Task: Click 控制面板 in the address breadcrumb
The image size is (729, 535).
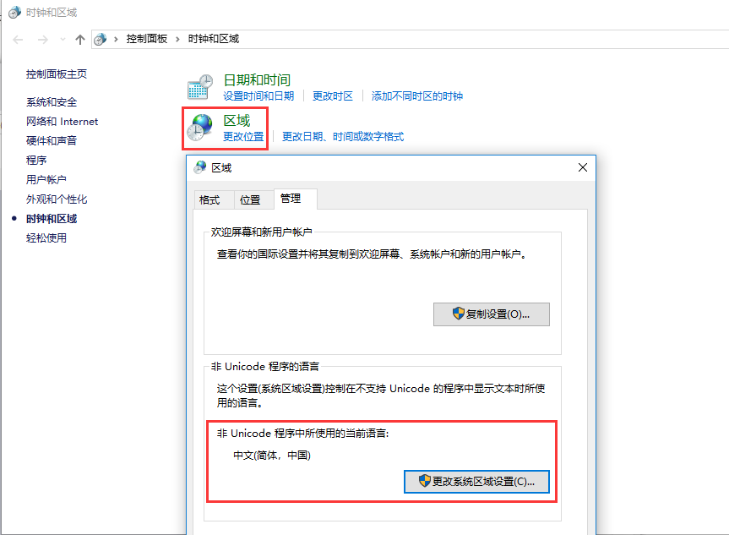Action: (147, 39)
